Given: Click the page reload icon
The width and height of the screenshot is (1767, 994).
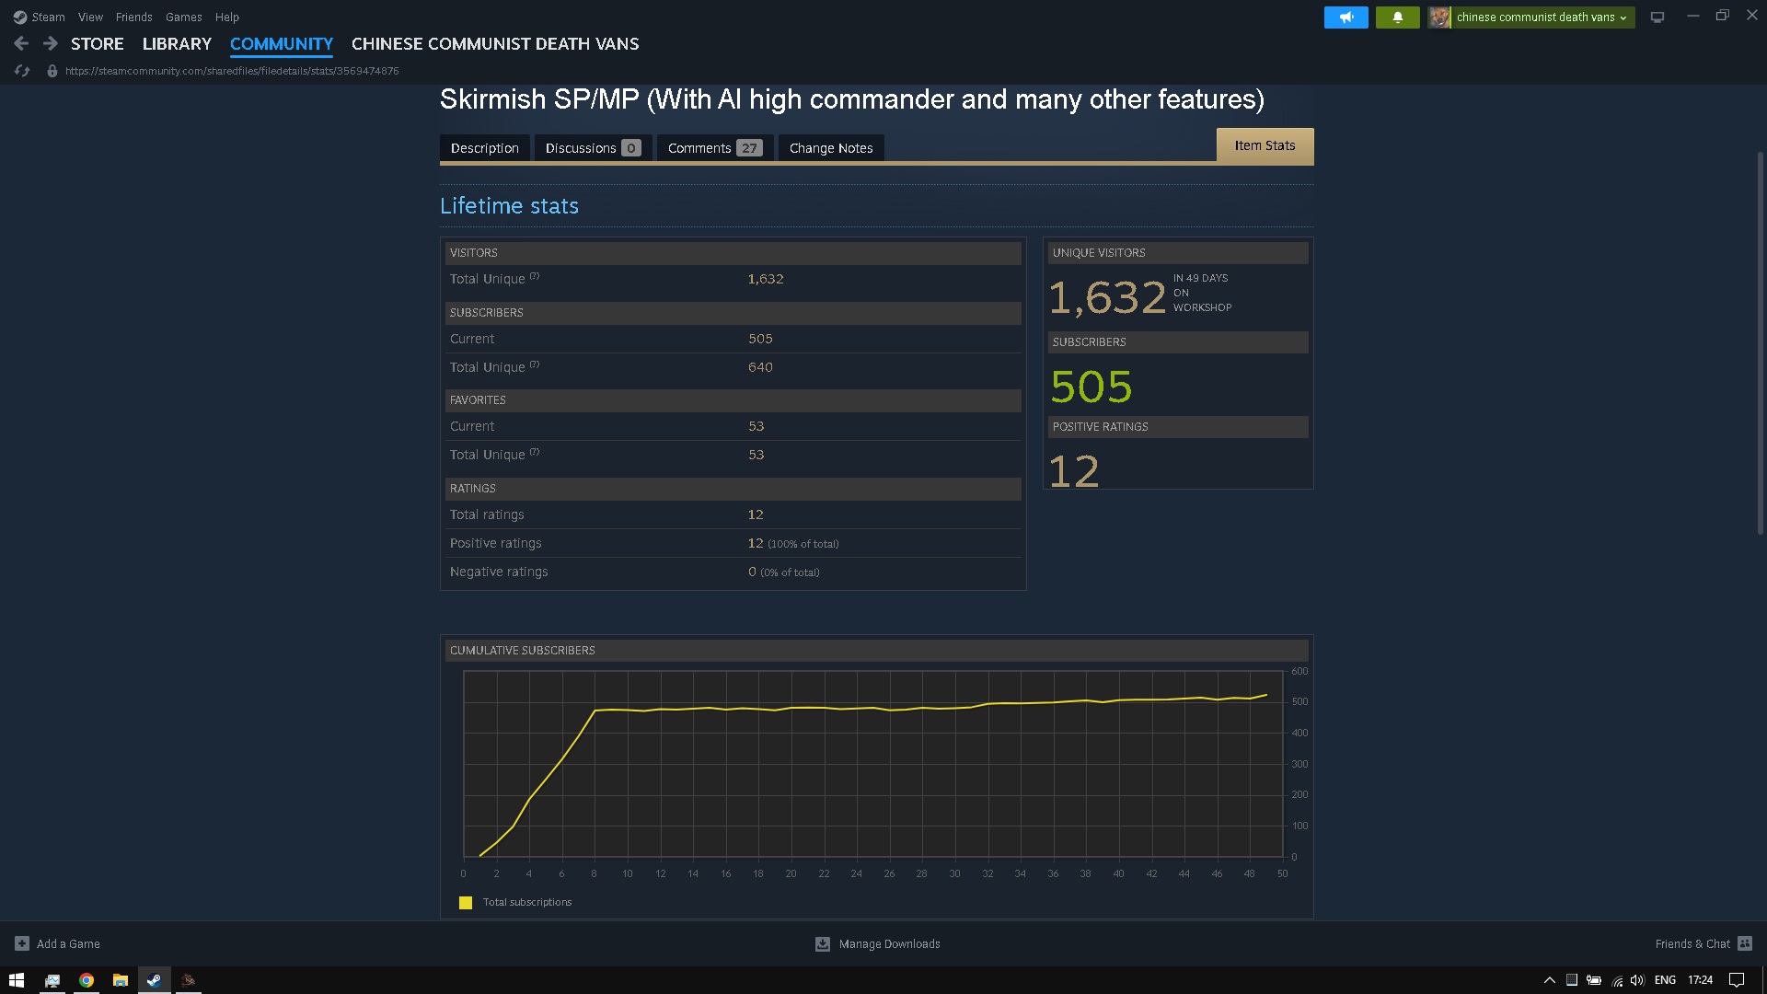Looking at the screenshot, I should (x=22, y=71).
